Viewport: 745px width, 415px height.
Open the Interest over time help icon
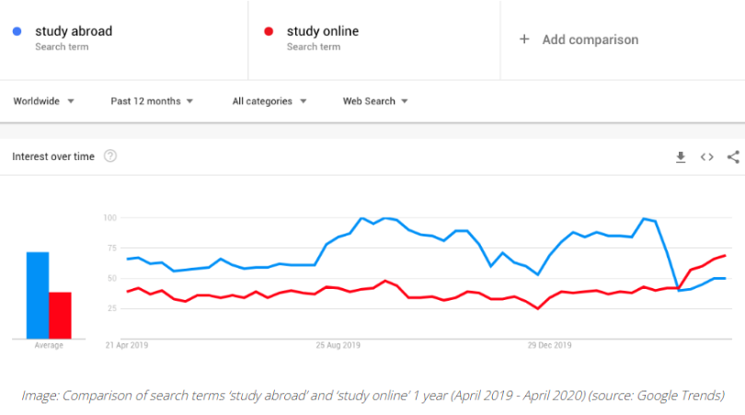110,156
